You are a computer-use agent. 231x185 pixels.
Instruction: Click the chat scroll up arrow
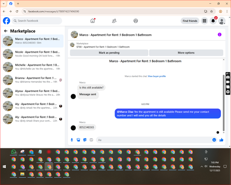coord(224,60)
